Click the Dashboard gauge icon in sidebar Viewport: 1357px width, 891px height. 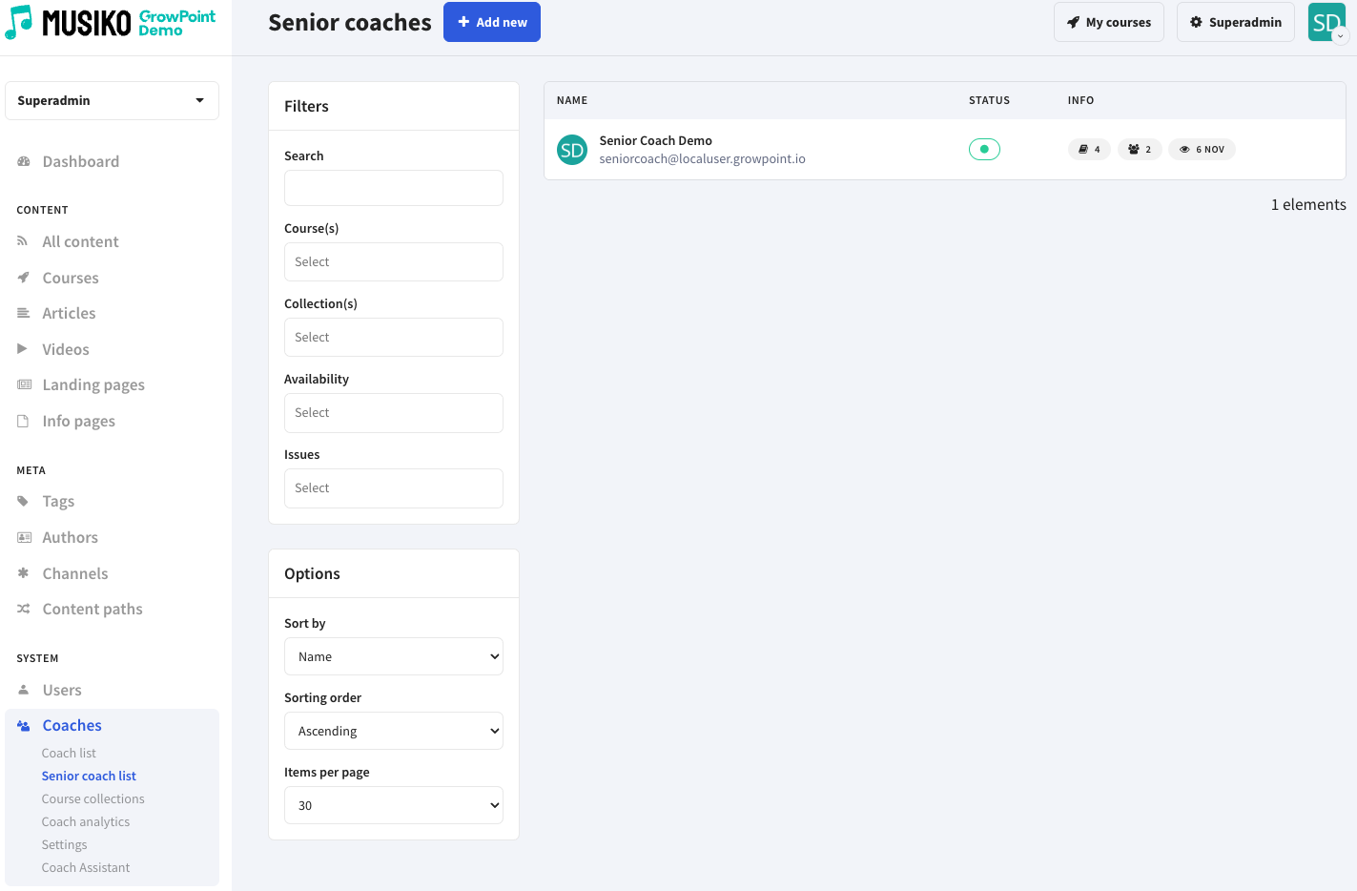click(24, 162)
